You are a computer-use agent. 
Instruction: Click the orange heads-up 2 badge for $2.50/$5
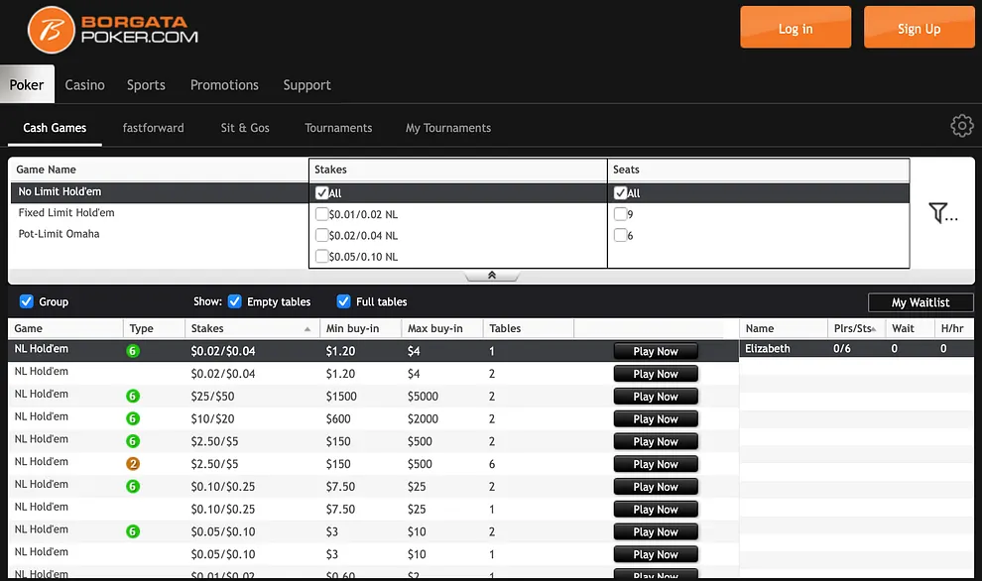click(x=133, y=463)
